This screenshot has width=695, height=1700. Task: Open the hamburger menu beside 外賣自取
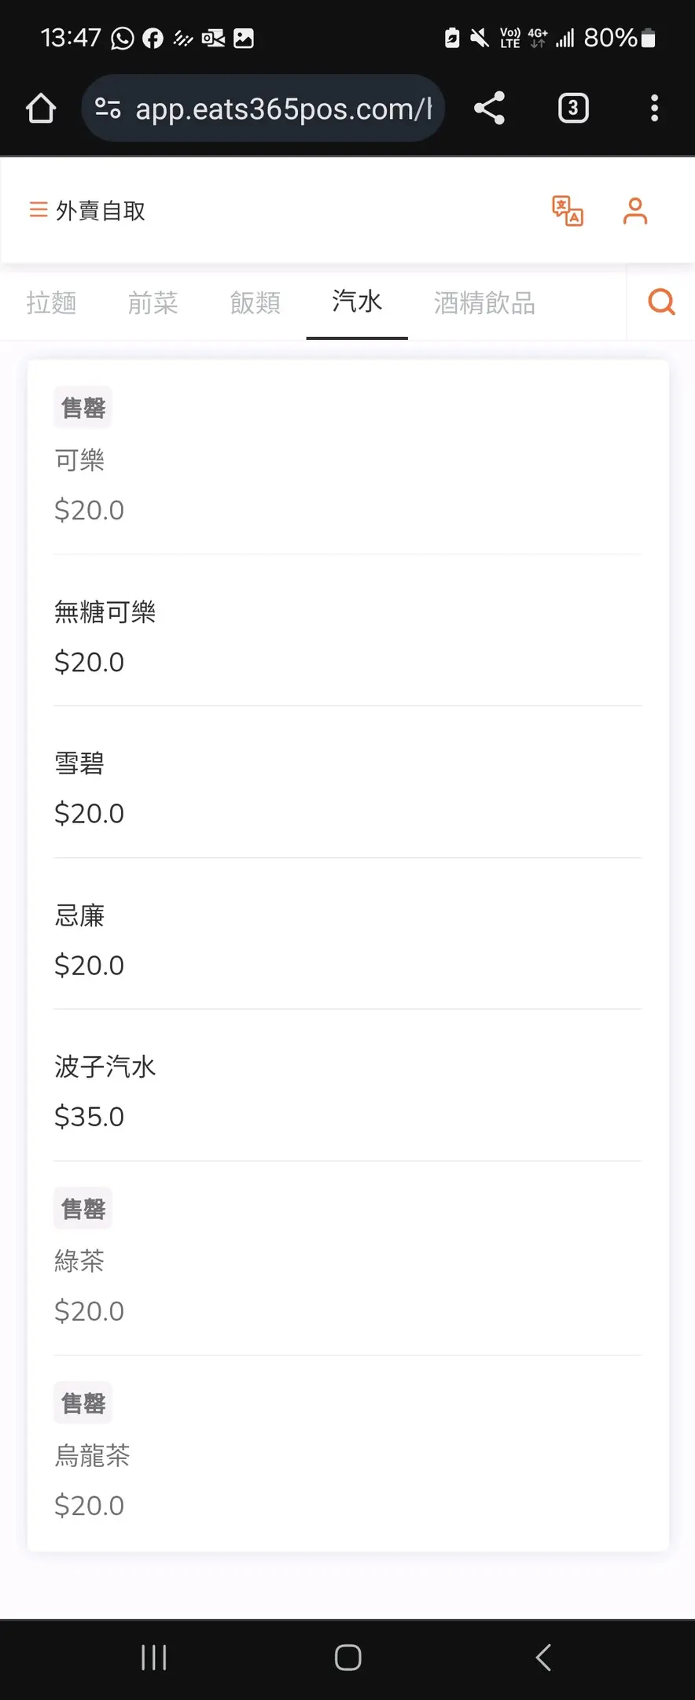pos(39,210)
